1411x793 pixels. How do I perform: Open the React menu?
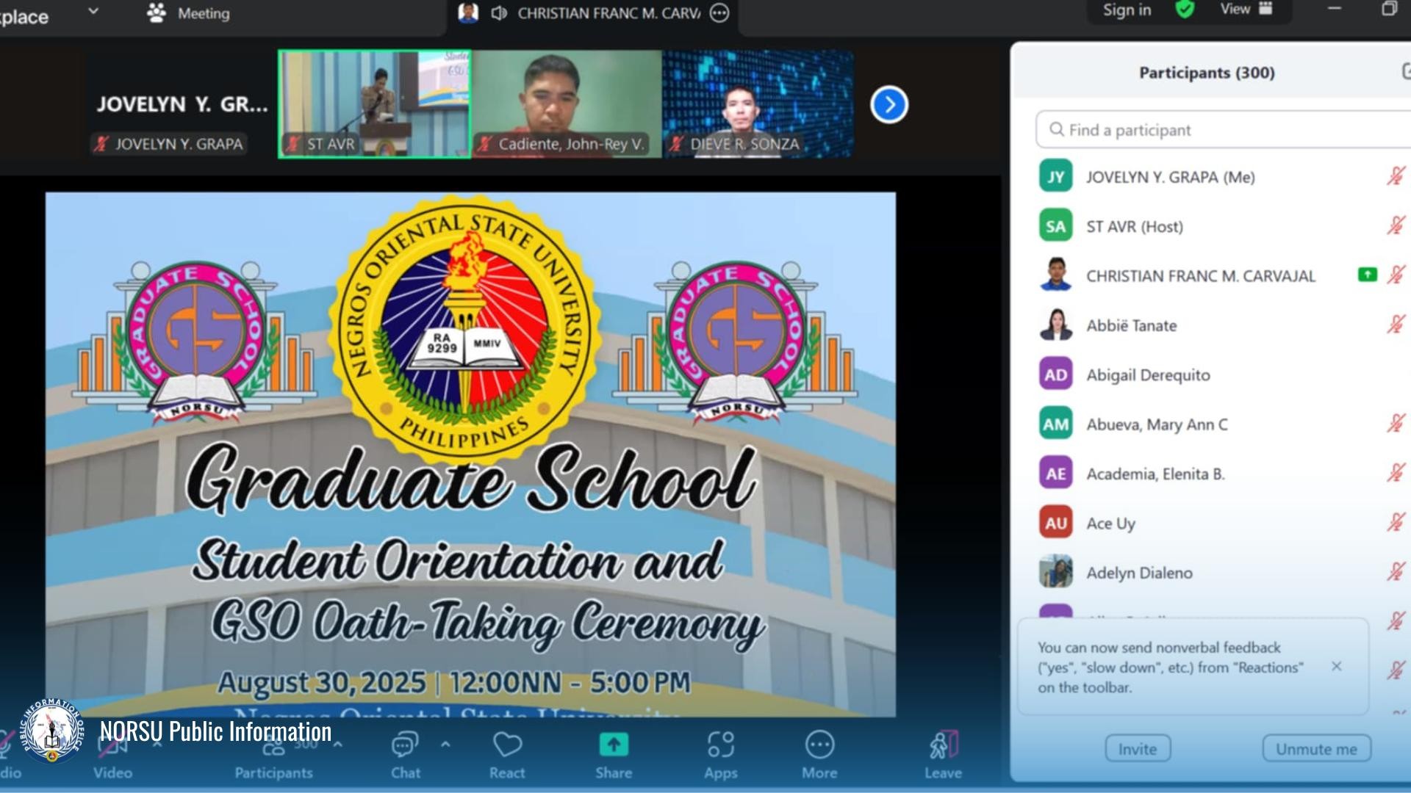pos(507,755)
